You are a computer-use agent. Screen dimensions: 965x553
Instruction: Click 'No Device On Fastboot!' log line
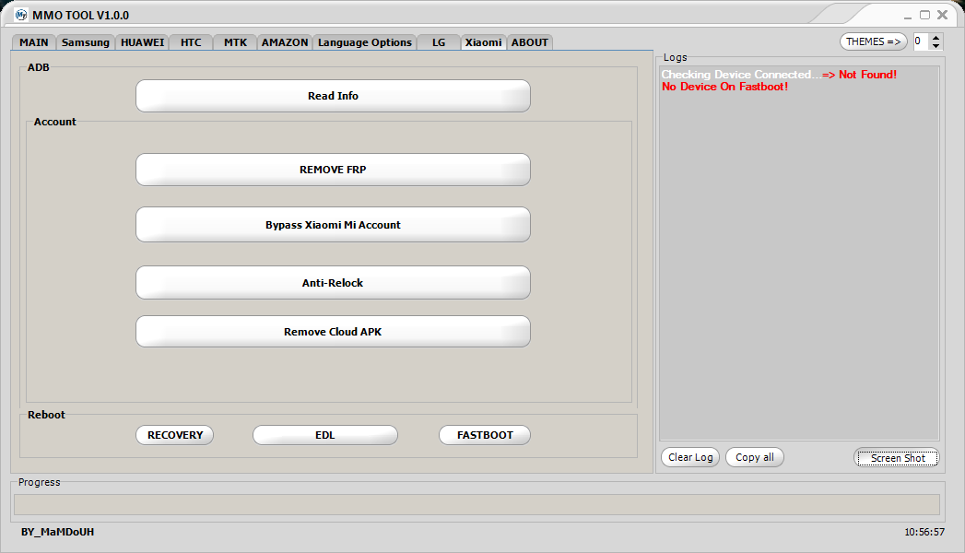tap(724, 87)
